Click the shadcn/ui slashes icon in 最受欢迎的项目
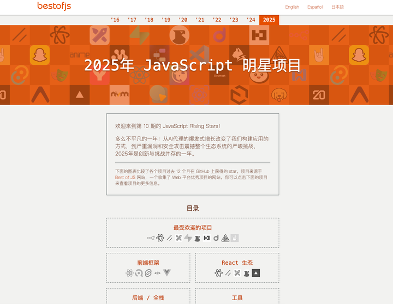The height and width of the screenshot is (304, 393). 169,238
